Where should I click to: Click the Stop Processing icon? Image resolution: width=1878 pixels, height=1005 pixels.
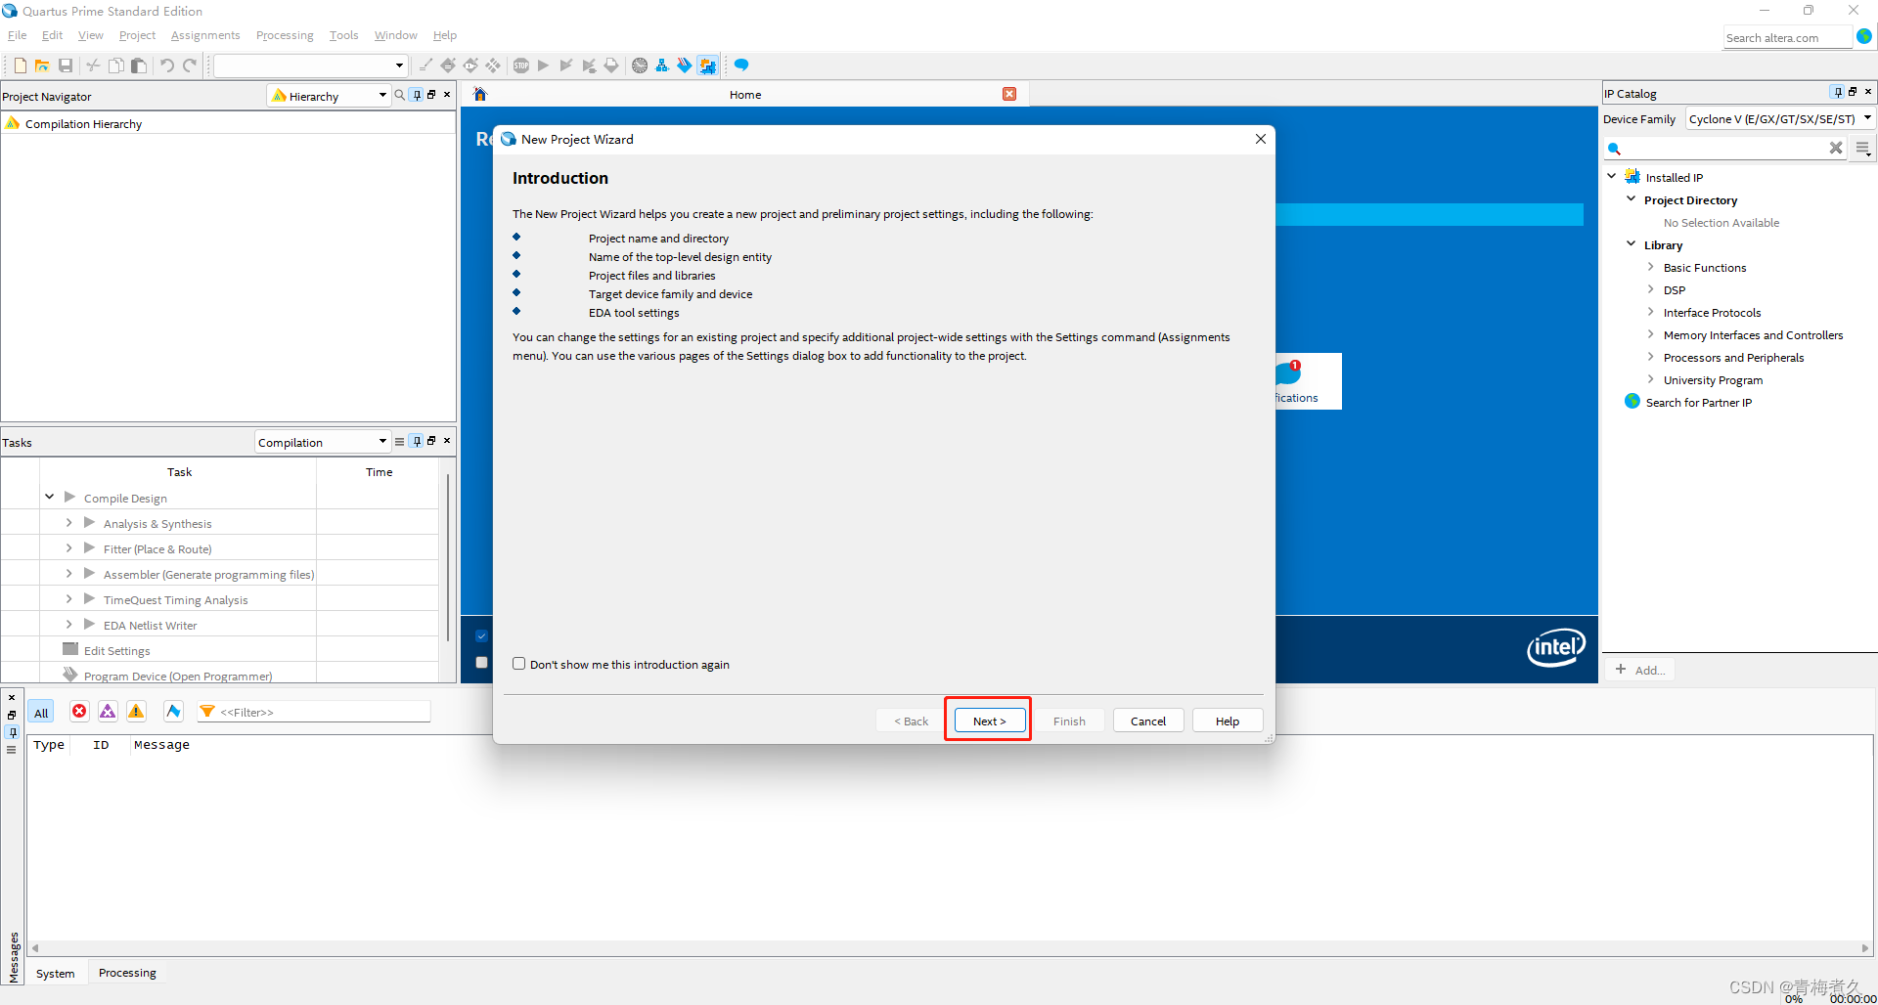tap(520, 66)
